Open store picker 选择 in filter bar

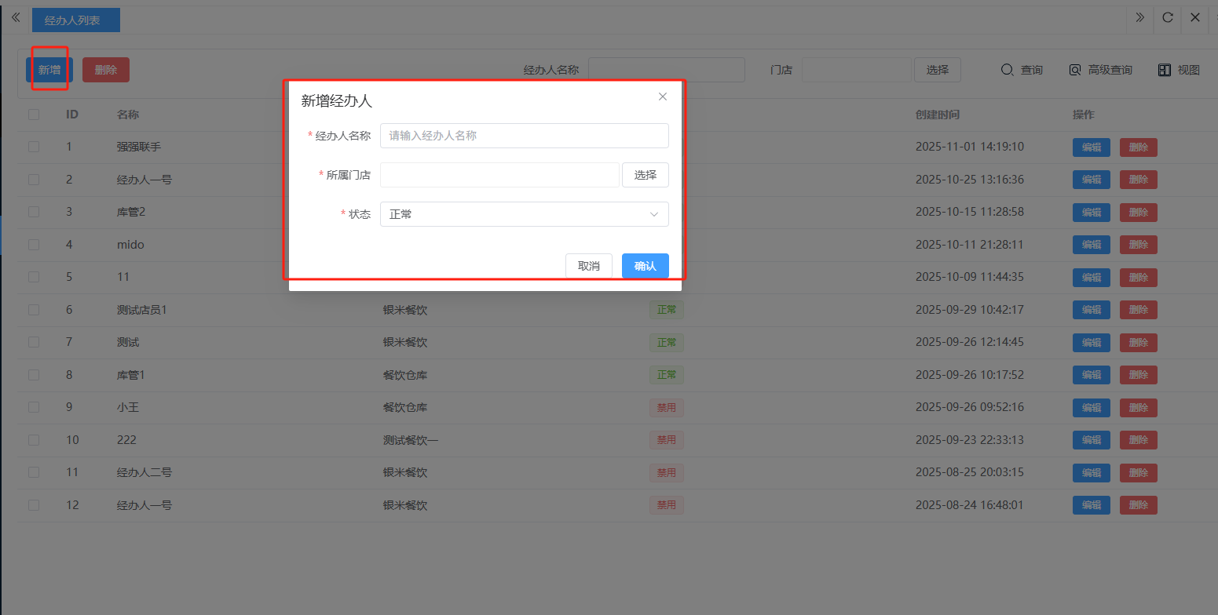point(937,70)
